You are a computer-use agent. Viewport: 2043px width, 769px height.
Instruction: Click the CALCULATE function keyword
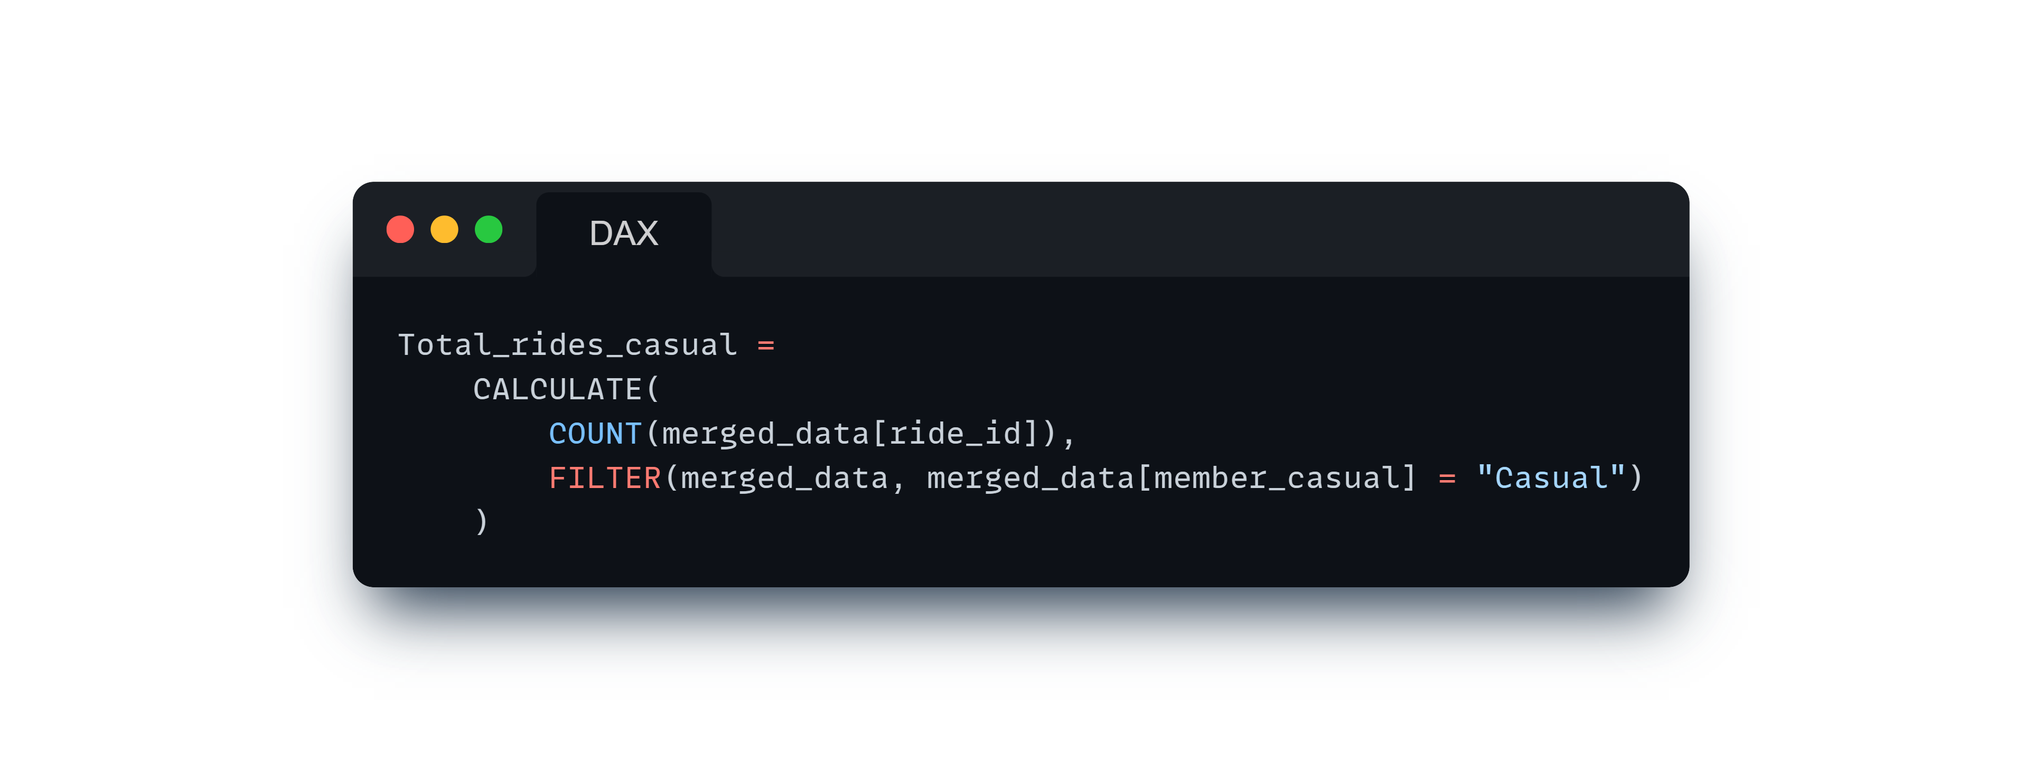[557, 389]
